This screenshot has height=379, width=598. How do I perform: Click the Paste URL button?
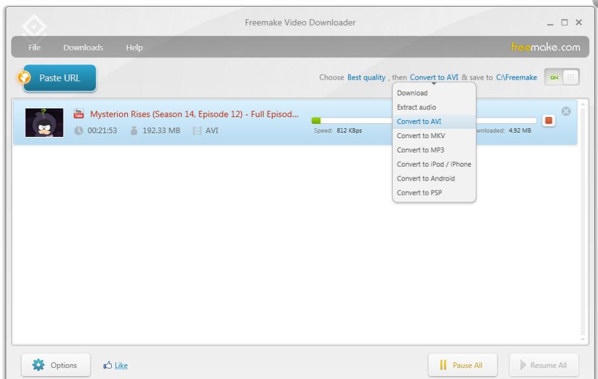[59, 78]
